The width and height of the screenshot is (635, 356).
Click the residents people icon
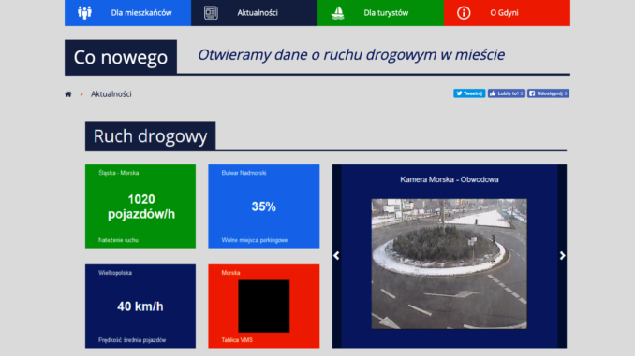click(84, 12)
